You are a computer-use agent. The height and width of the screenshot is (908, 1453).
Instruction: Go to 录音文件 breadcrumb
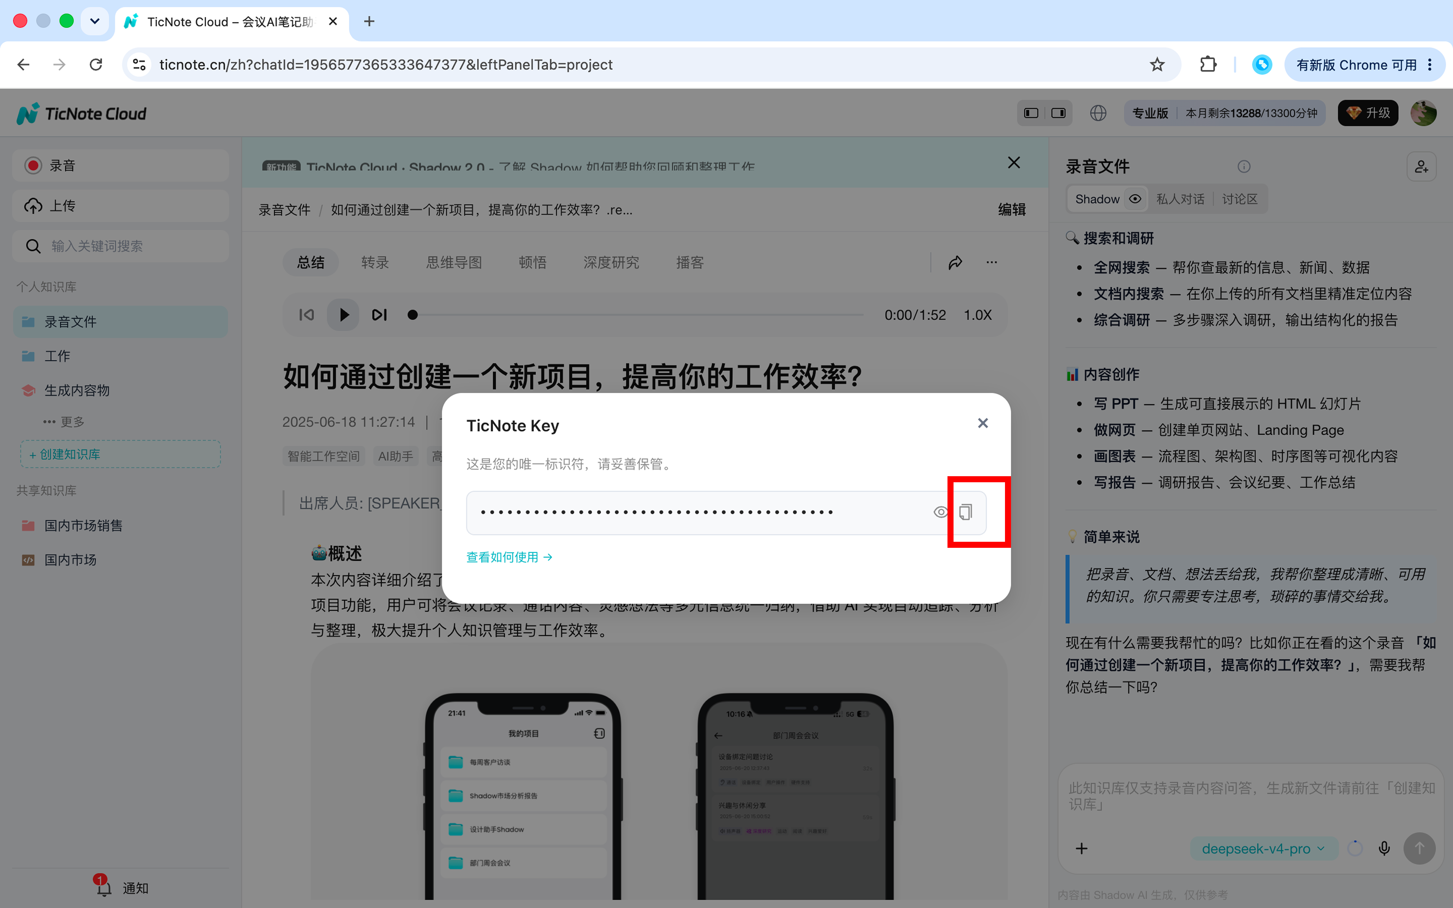(x=285, y=210)
